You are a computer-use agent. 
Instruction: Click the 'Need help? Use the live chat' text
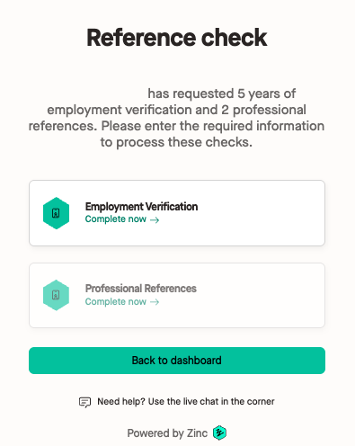tap(186, 402)
